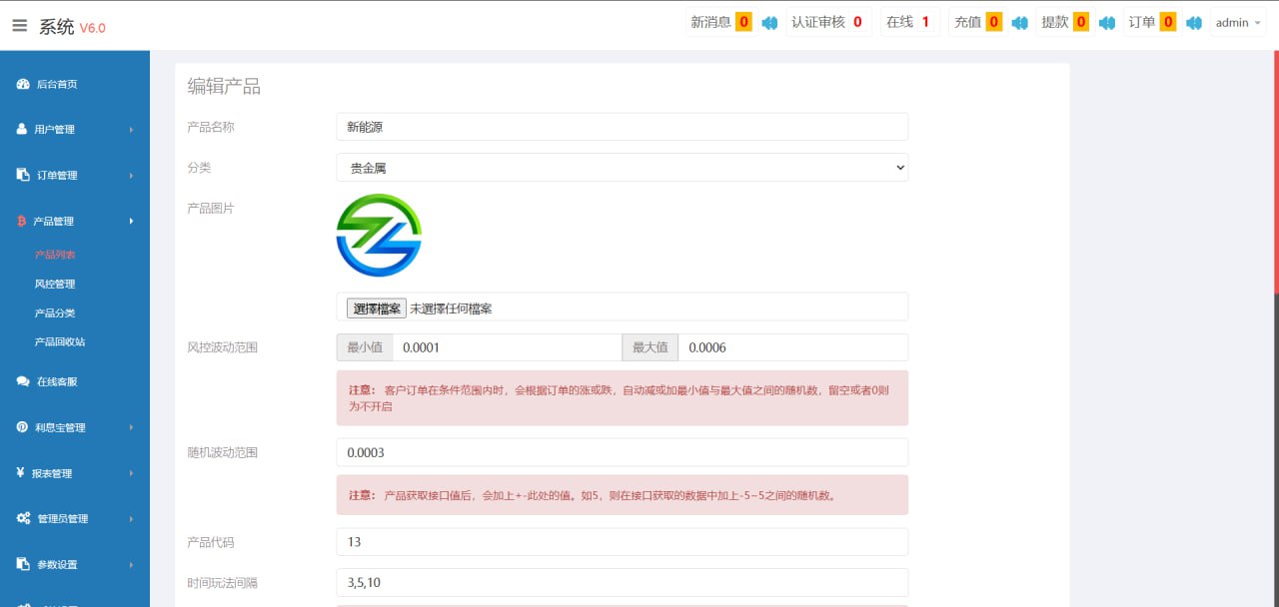Click the 产品管理 bitcoin icon
This screenshot has width=1279, height=607.
(x=22, y=222)
